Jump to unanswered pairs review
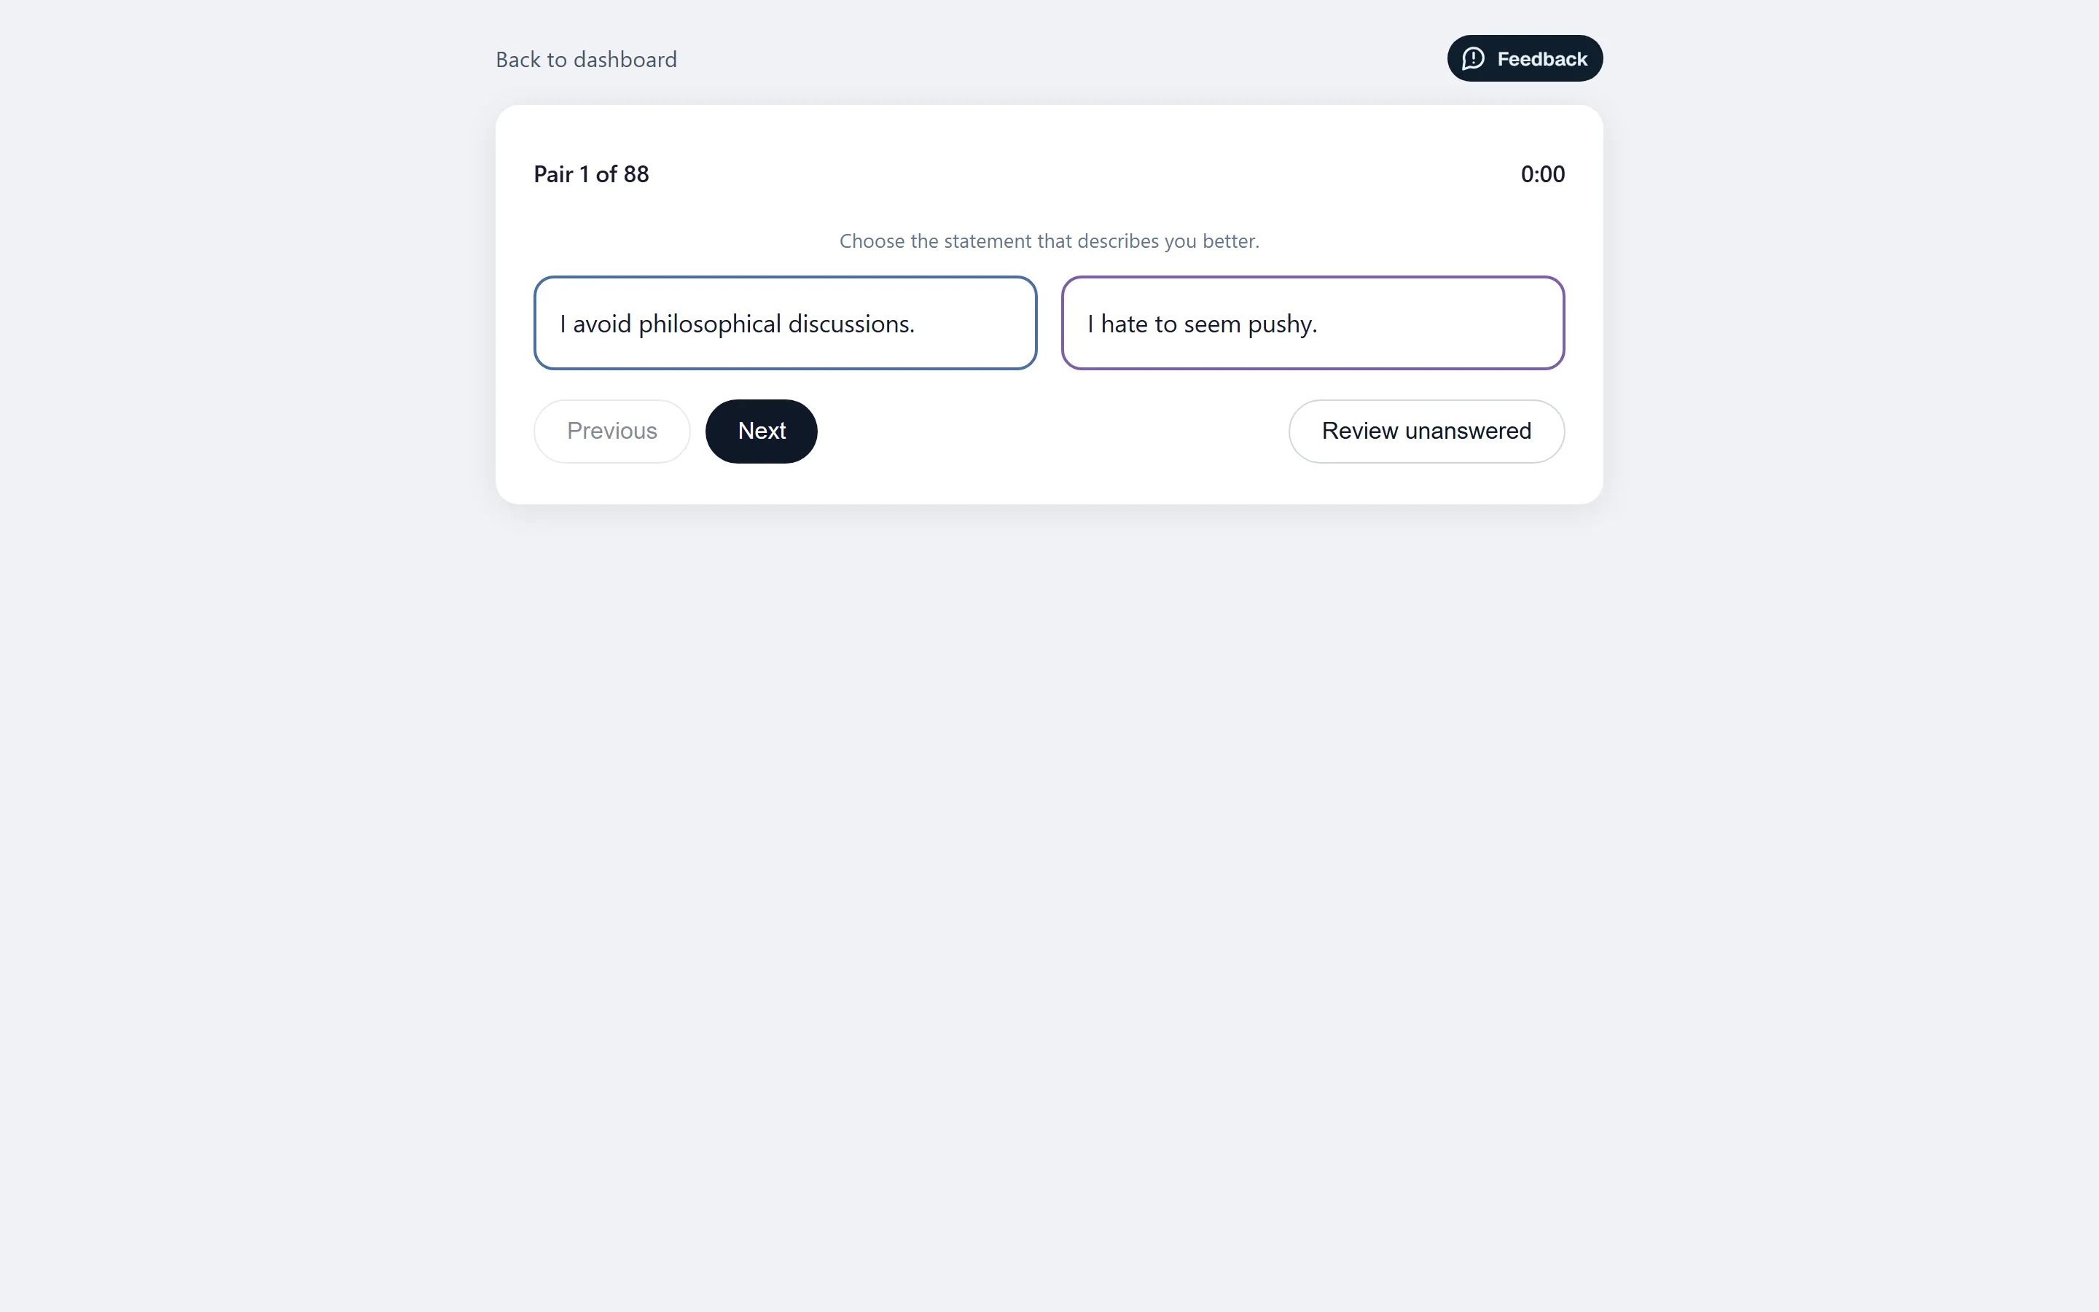The height and width of the screenshot is (1312, 2099). pyautogui.click(x=1426, y=432)
